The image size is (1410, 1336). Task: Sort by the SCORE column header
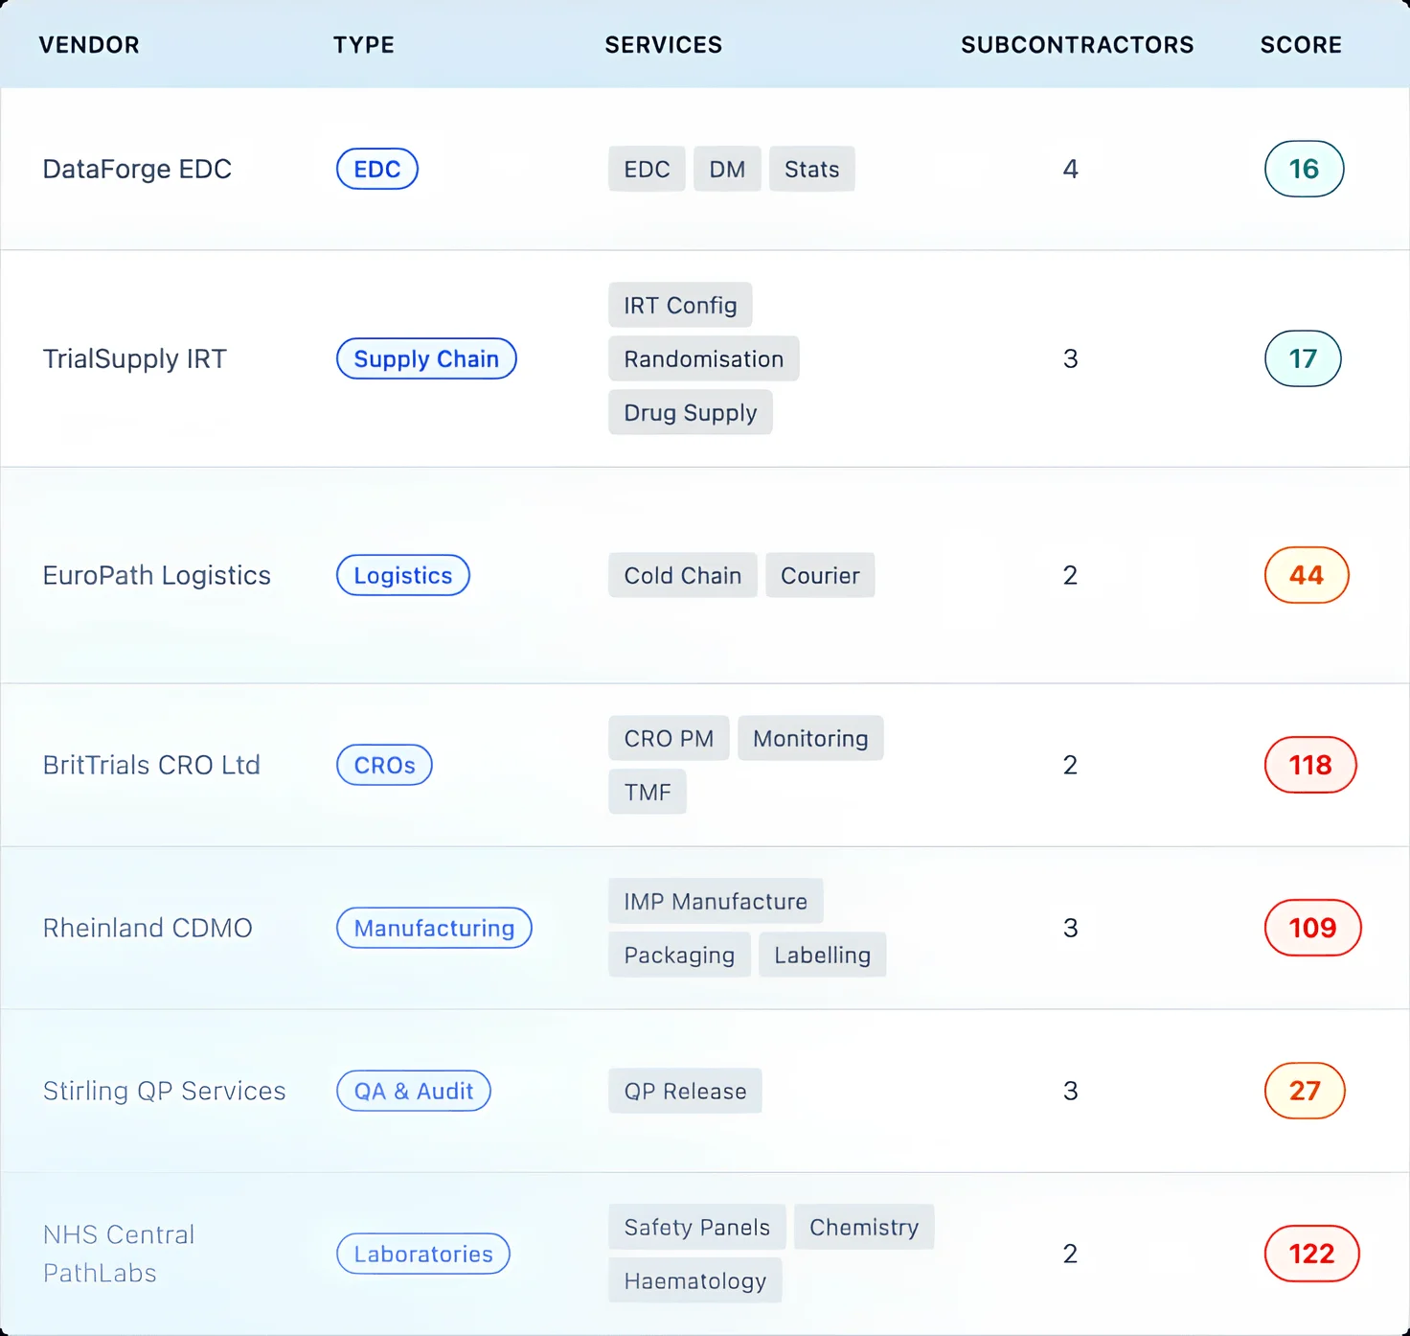point(1301,45)
